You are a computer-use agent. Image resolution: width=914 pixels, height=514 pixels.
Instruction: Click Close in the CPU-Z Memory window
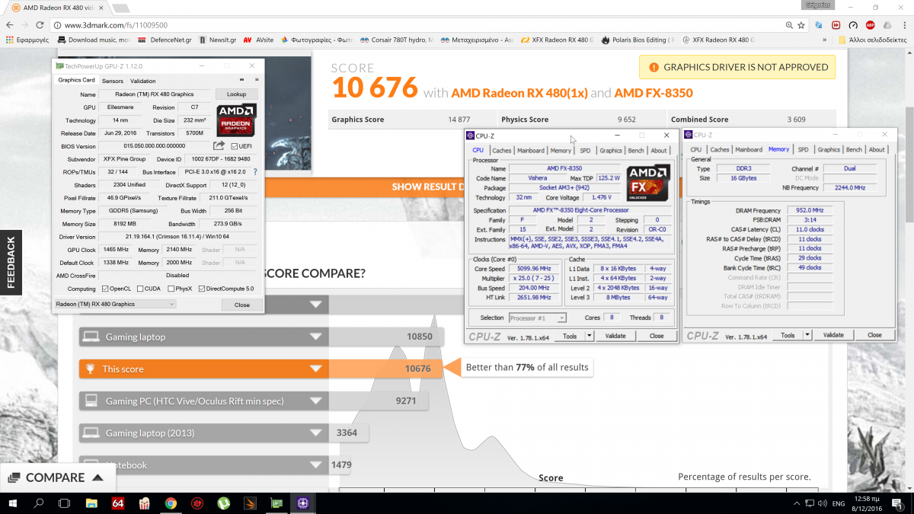[x=874, y=335]
